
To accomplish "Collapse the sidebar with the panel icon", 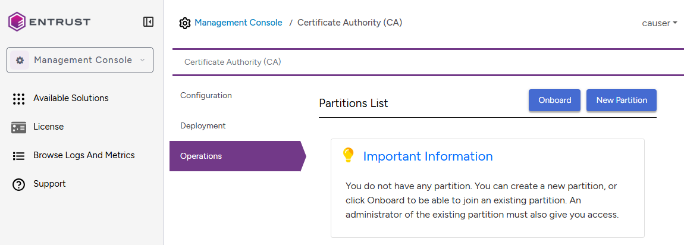I will coord(148,22).
